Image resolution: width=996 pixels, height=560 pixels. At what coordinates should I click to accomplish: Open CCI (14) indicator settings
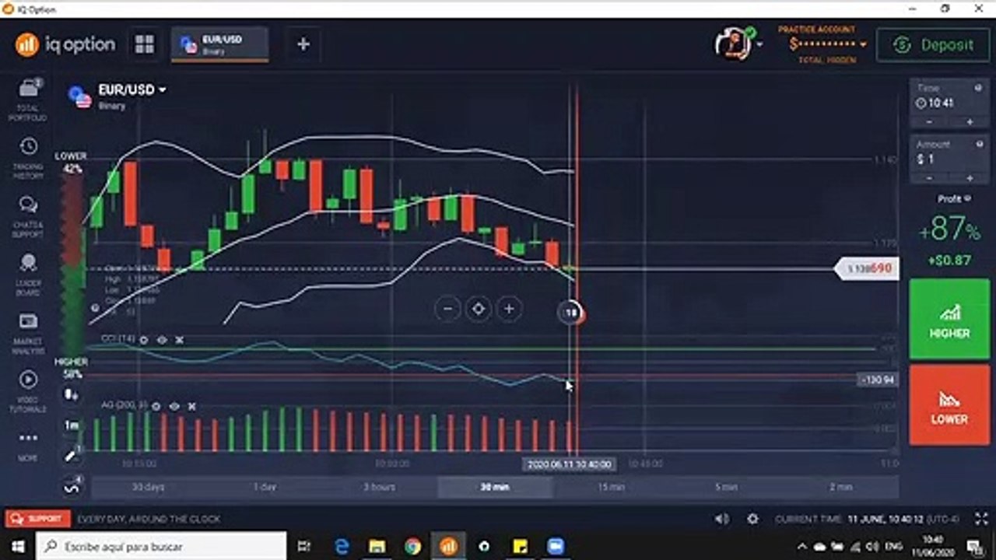[146, 340]
